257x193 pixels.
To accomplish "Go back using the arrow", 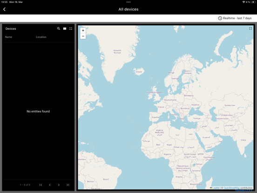I will click(x=5, y=9).
